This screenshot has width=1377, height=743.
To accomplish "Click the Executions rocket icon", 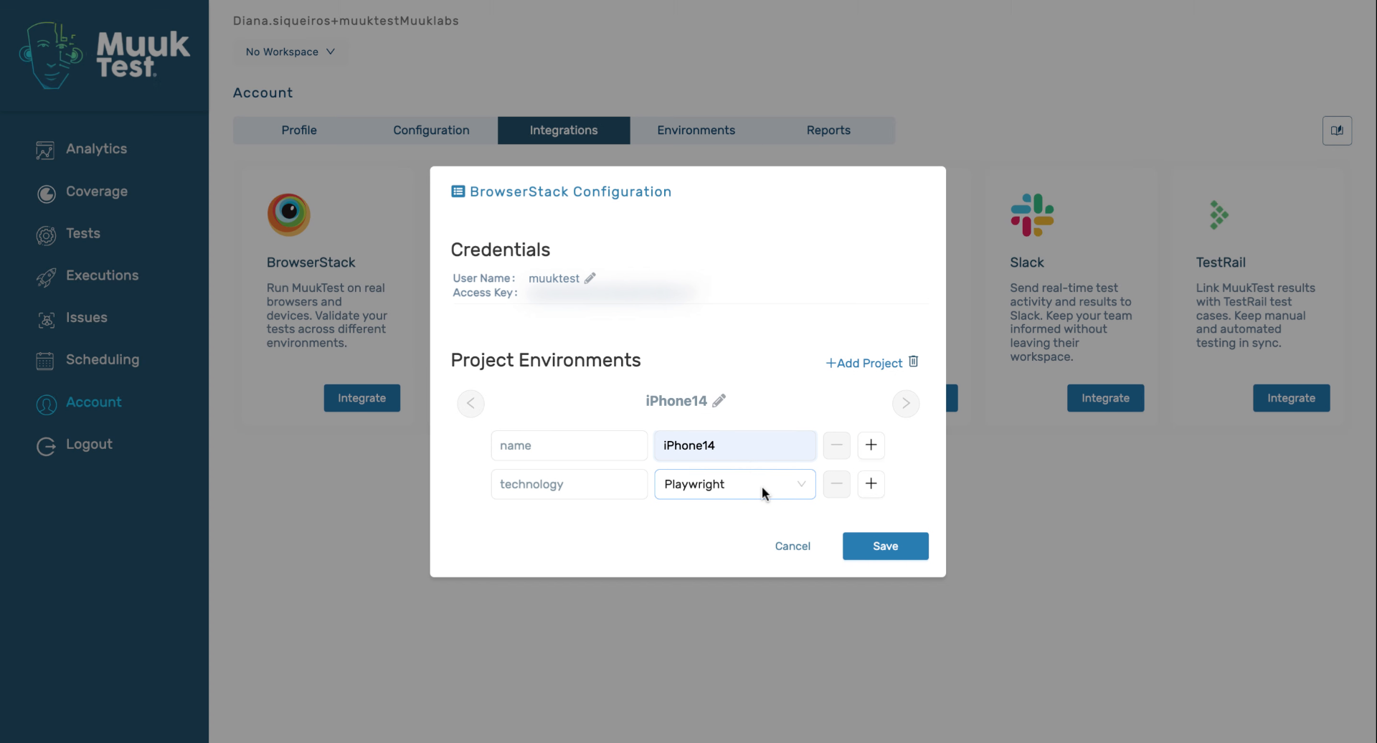I will 46,278.
